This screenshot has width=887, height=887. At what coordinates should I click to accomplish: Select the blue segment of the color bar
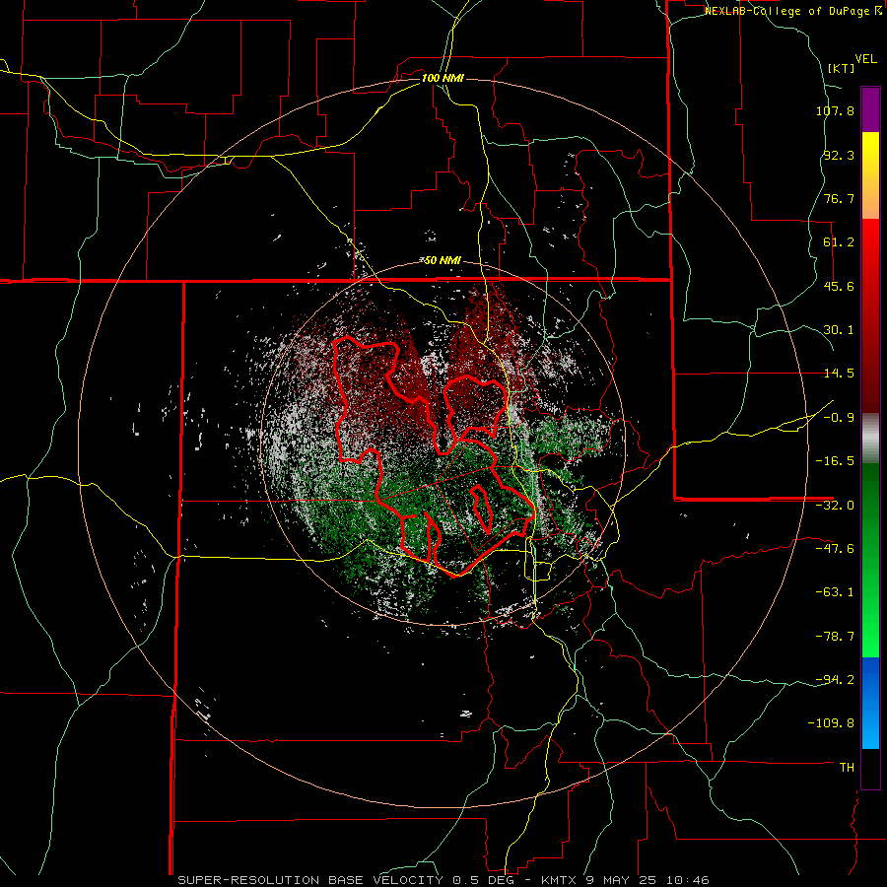870,703
